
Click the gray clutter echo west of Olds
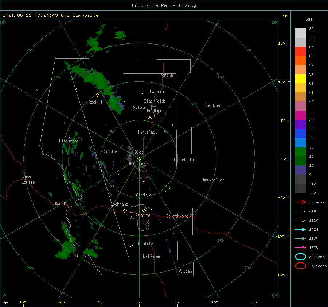click(130, 154)
